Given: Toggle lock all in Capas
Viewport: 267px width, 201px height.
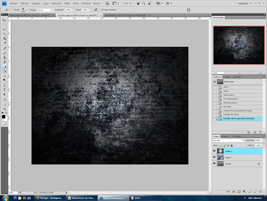Looking at the screenshot, I should (x=232, y=145).
